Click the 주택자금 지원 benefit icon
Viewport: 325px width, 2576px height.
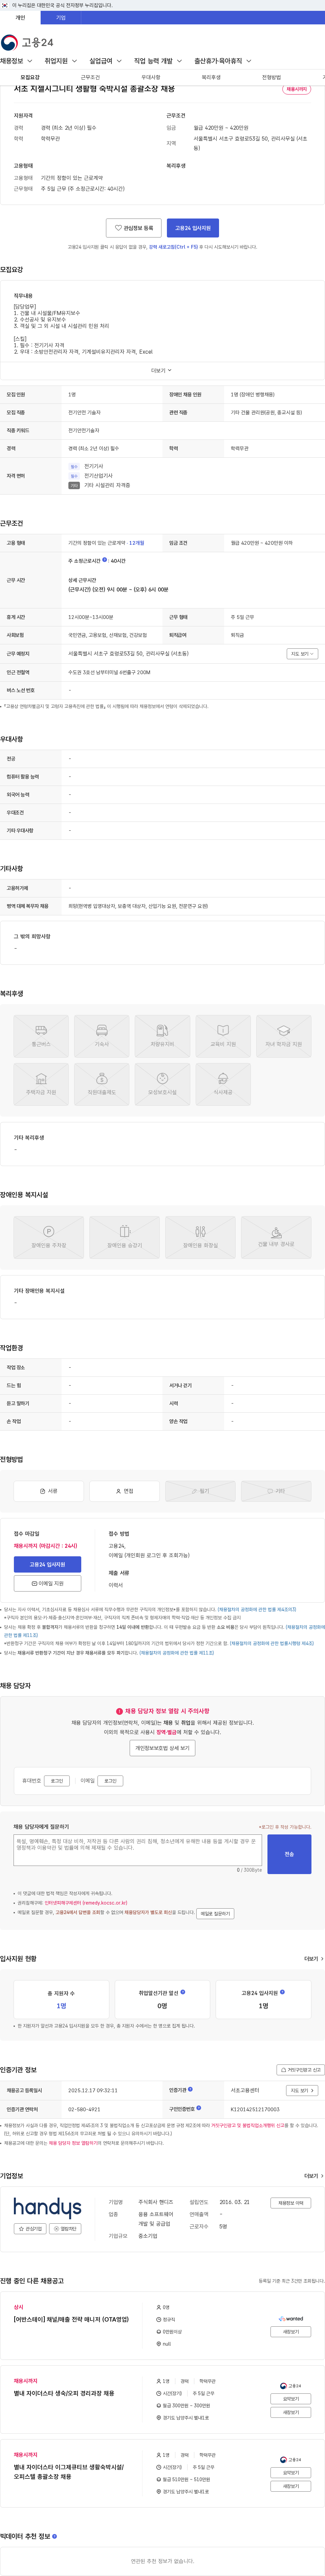tap(41, 1084)
